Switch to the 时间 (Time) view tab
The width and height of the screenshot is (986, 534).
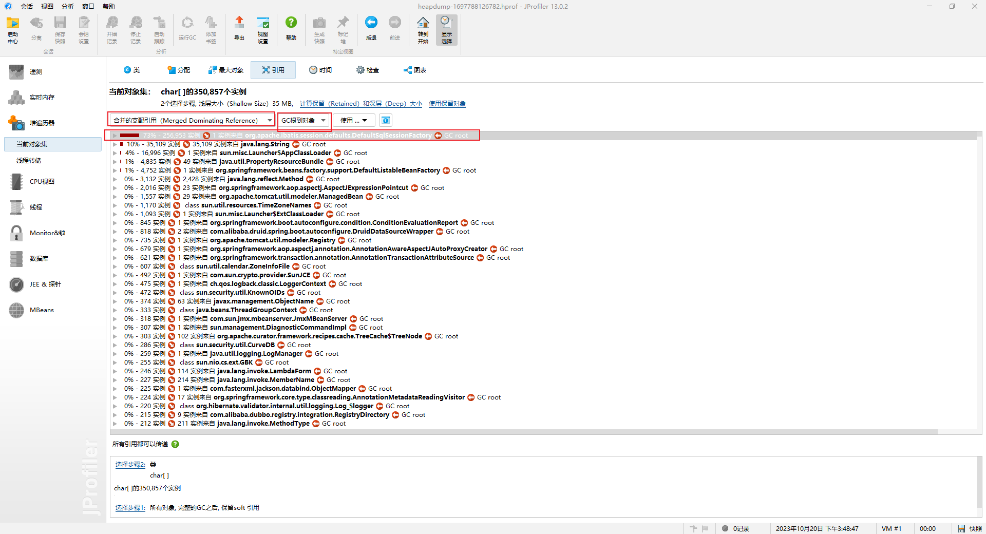click(x=320, y=70)
